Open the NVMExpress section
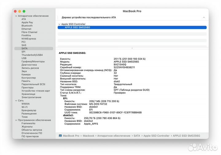 click(x=29, y=39)
